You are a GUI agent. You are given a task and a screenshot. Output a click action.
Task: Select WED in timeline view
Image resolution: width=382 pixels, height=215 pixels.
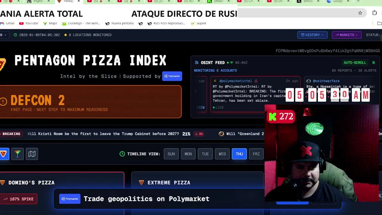click(222, 154)
